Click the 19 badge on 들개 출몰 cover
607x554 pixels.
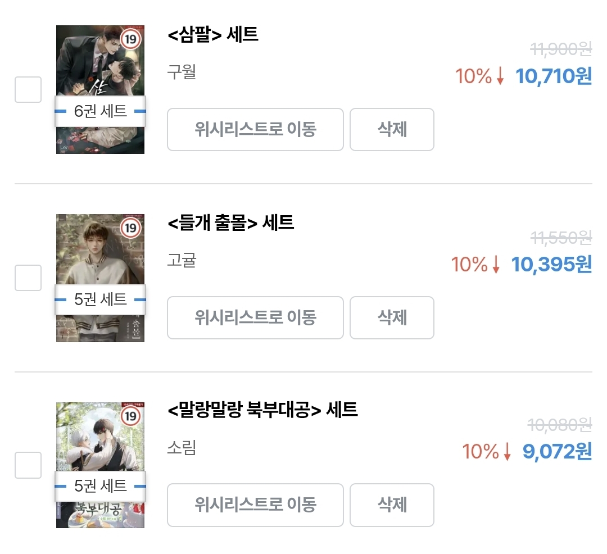point(130,228)
